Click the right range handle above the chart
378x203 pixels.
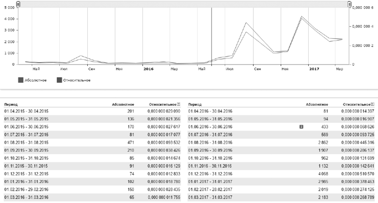pos(350,4)
